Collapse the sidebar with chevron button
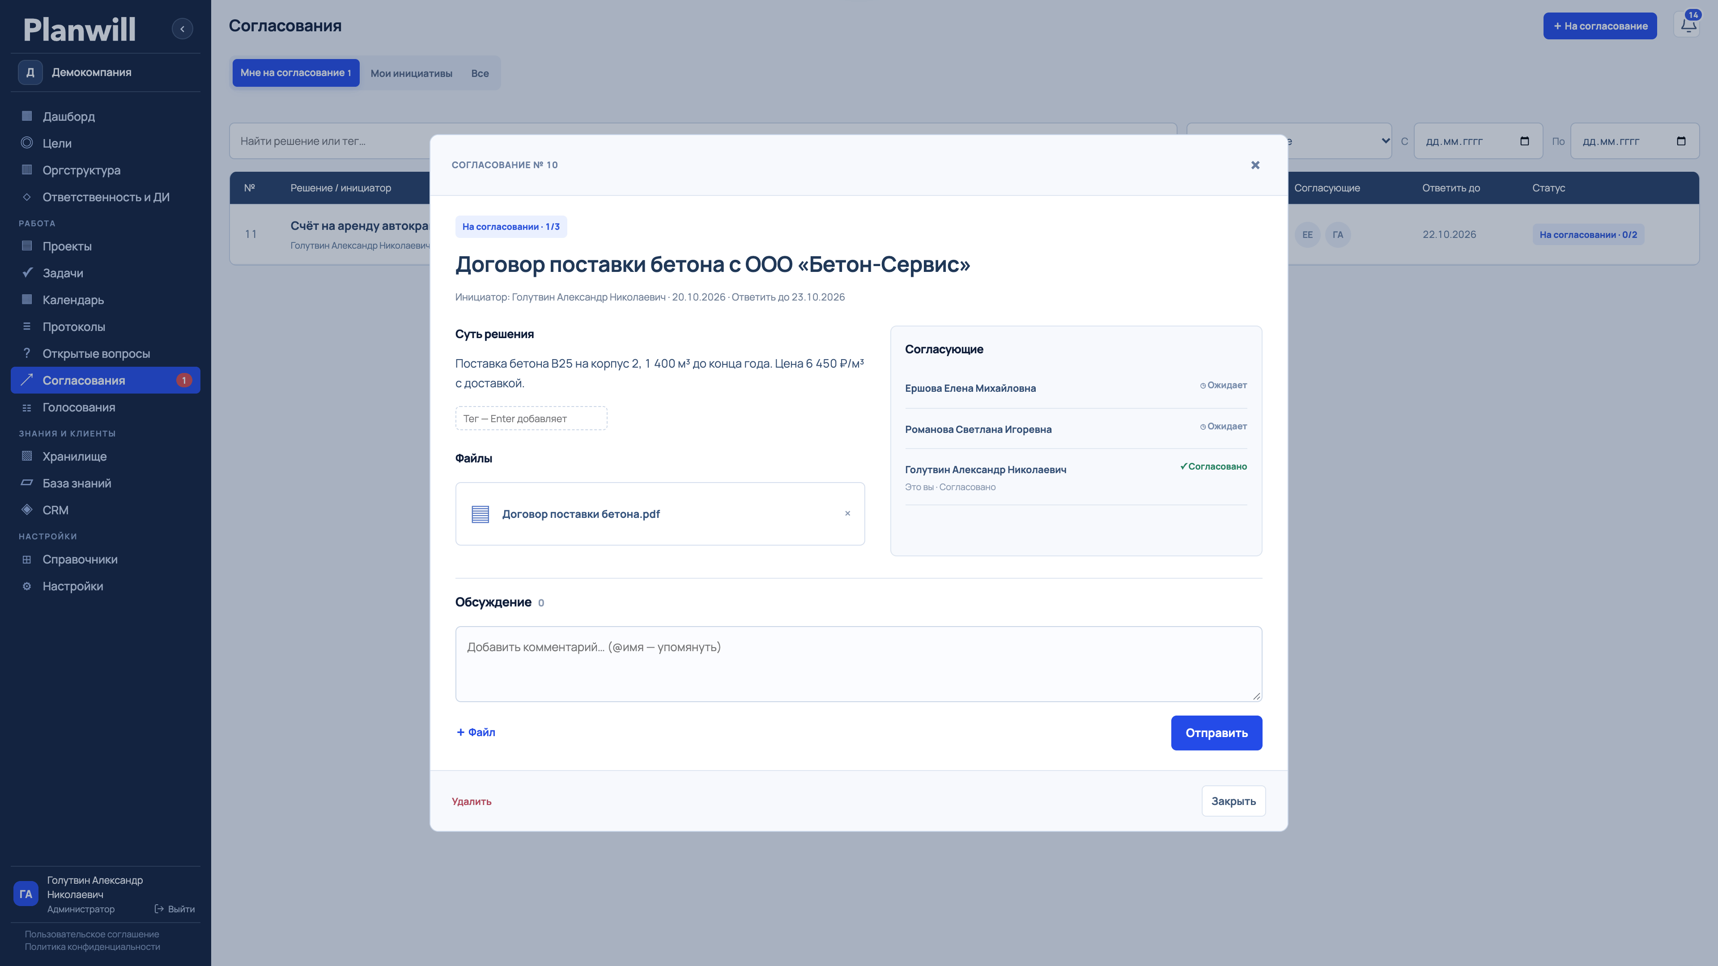 point(182,29)
